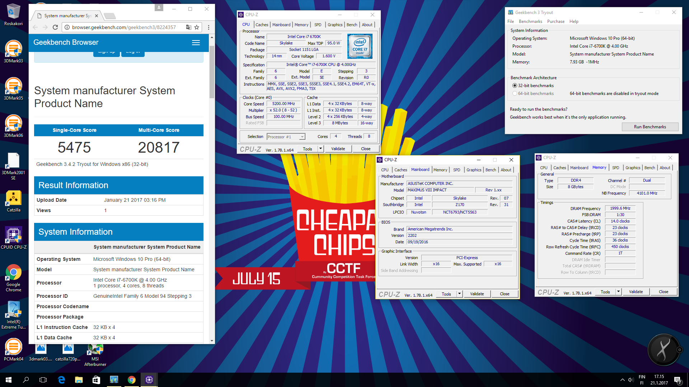This screenshot has width=689, height=387.
Task: Open the Help menu in Geekbench 3
Action: [574, 21]
